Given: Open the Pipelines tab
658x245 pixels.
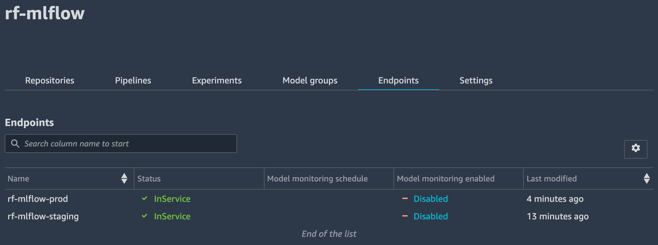Looking at the screenshot, I should [133, 80].
